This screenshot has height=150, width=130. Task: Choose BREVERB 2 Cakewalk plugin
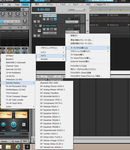coord(16,63)
